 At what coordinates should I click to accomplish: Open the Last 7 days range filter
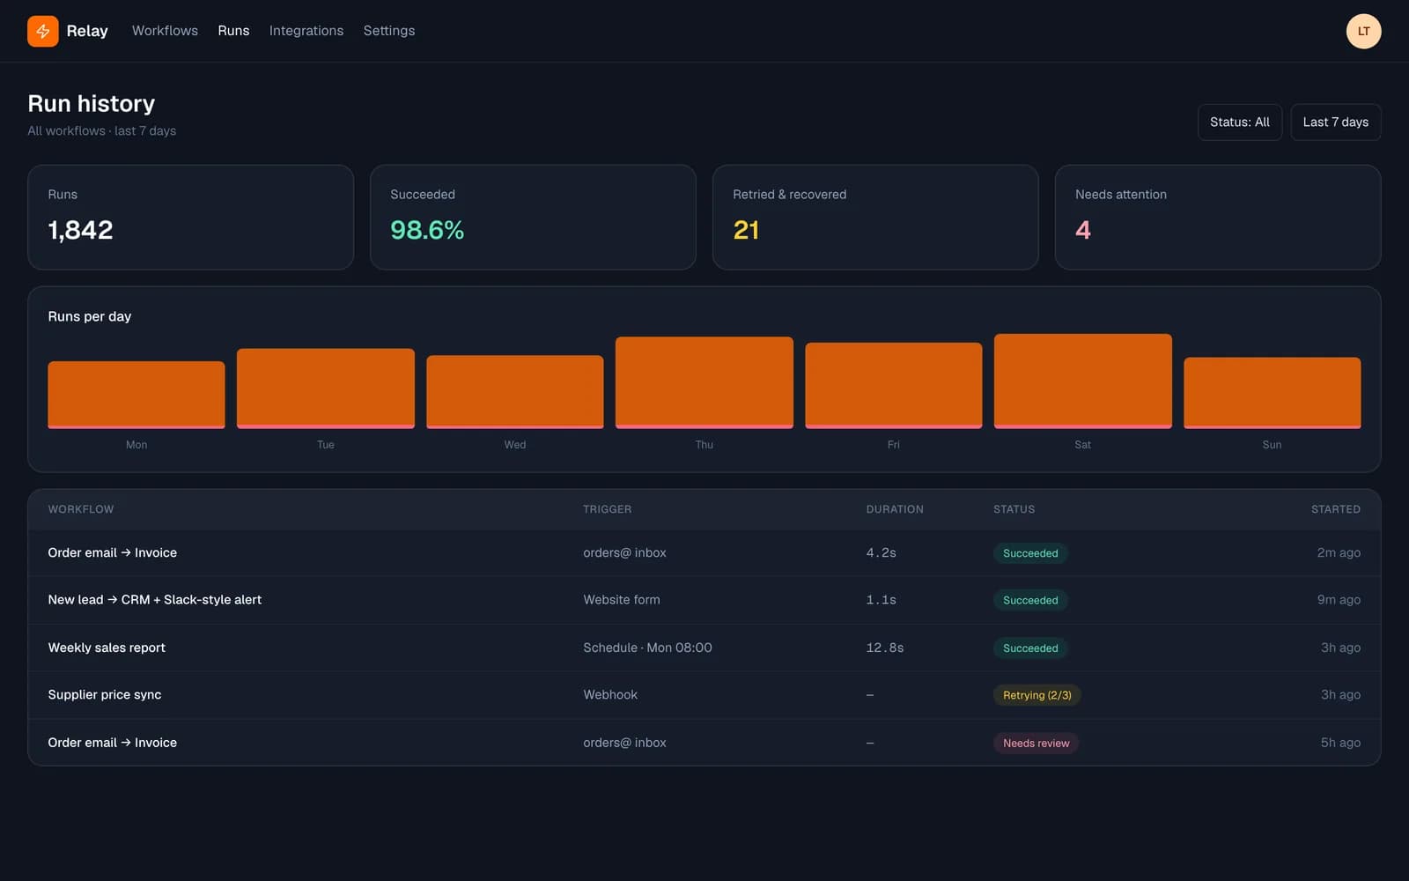point(1335,122)
